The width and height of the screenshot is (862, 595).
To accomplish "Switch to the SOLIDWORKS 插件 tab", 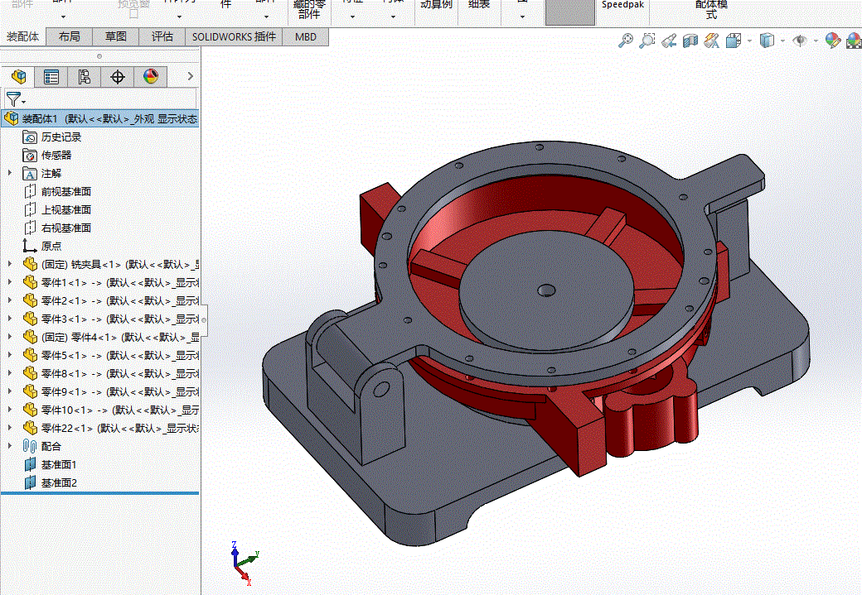I will [234, 36].
